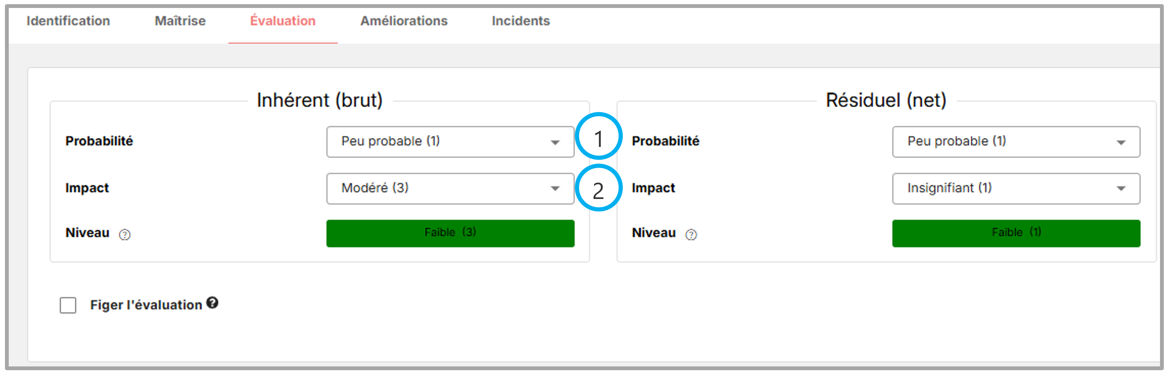
Task: Expand the residual Impact dropdown showing Insignifiant (1)
Action: tap(1016, 189)
